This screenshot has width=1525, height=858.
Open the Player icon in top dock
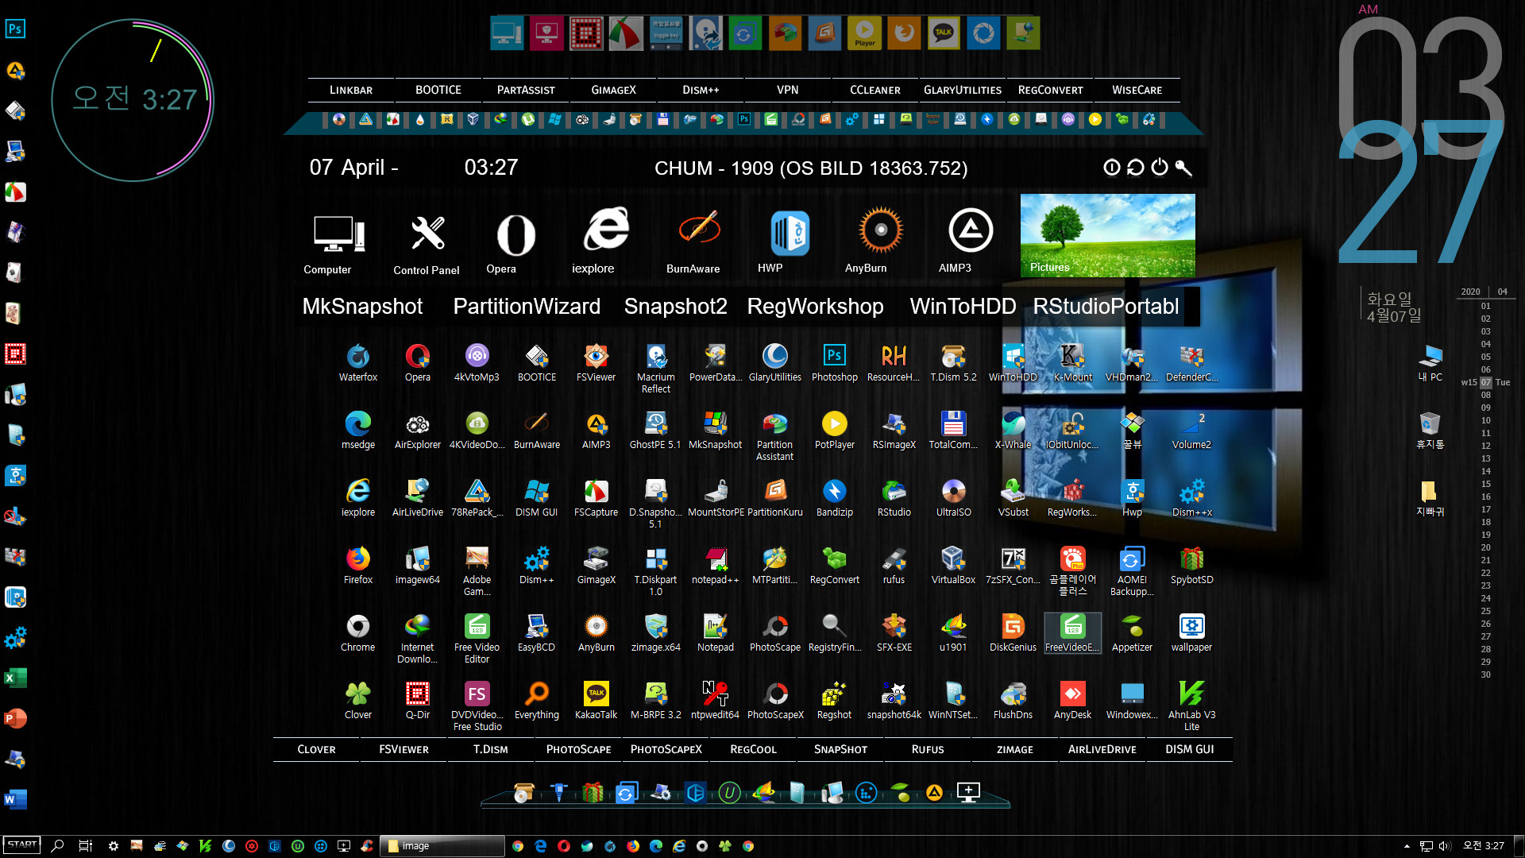coord(865,33)
